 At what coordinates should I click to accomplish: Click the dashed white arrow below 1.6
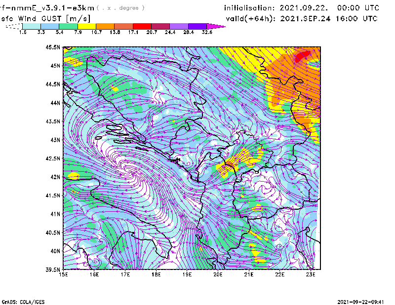14,26
